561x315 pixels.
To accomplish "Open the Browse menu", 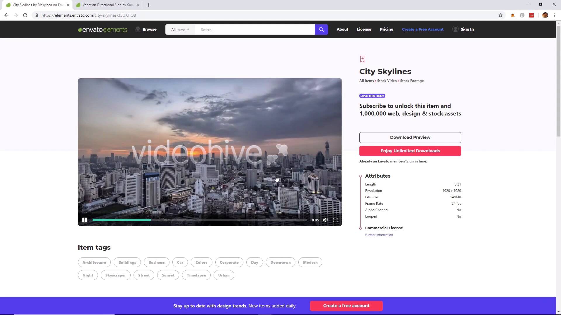I will click(x=146, y=29).
